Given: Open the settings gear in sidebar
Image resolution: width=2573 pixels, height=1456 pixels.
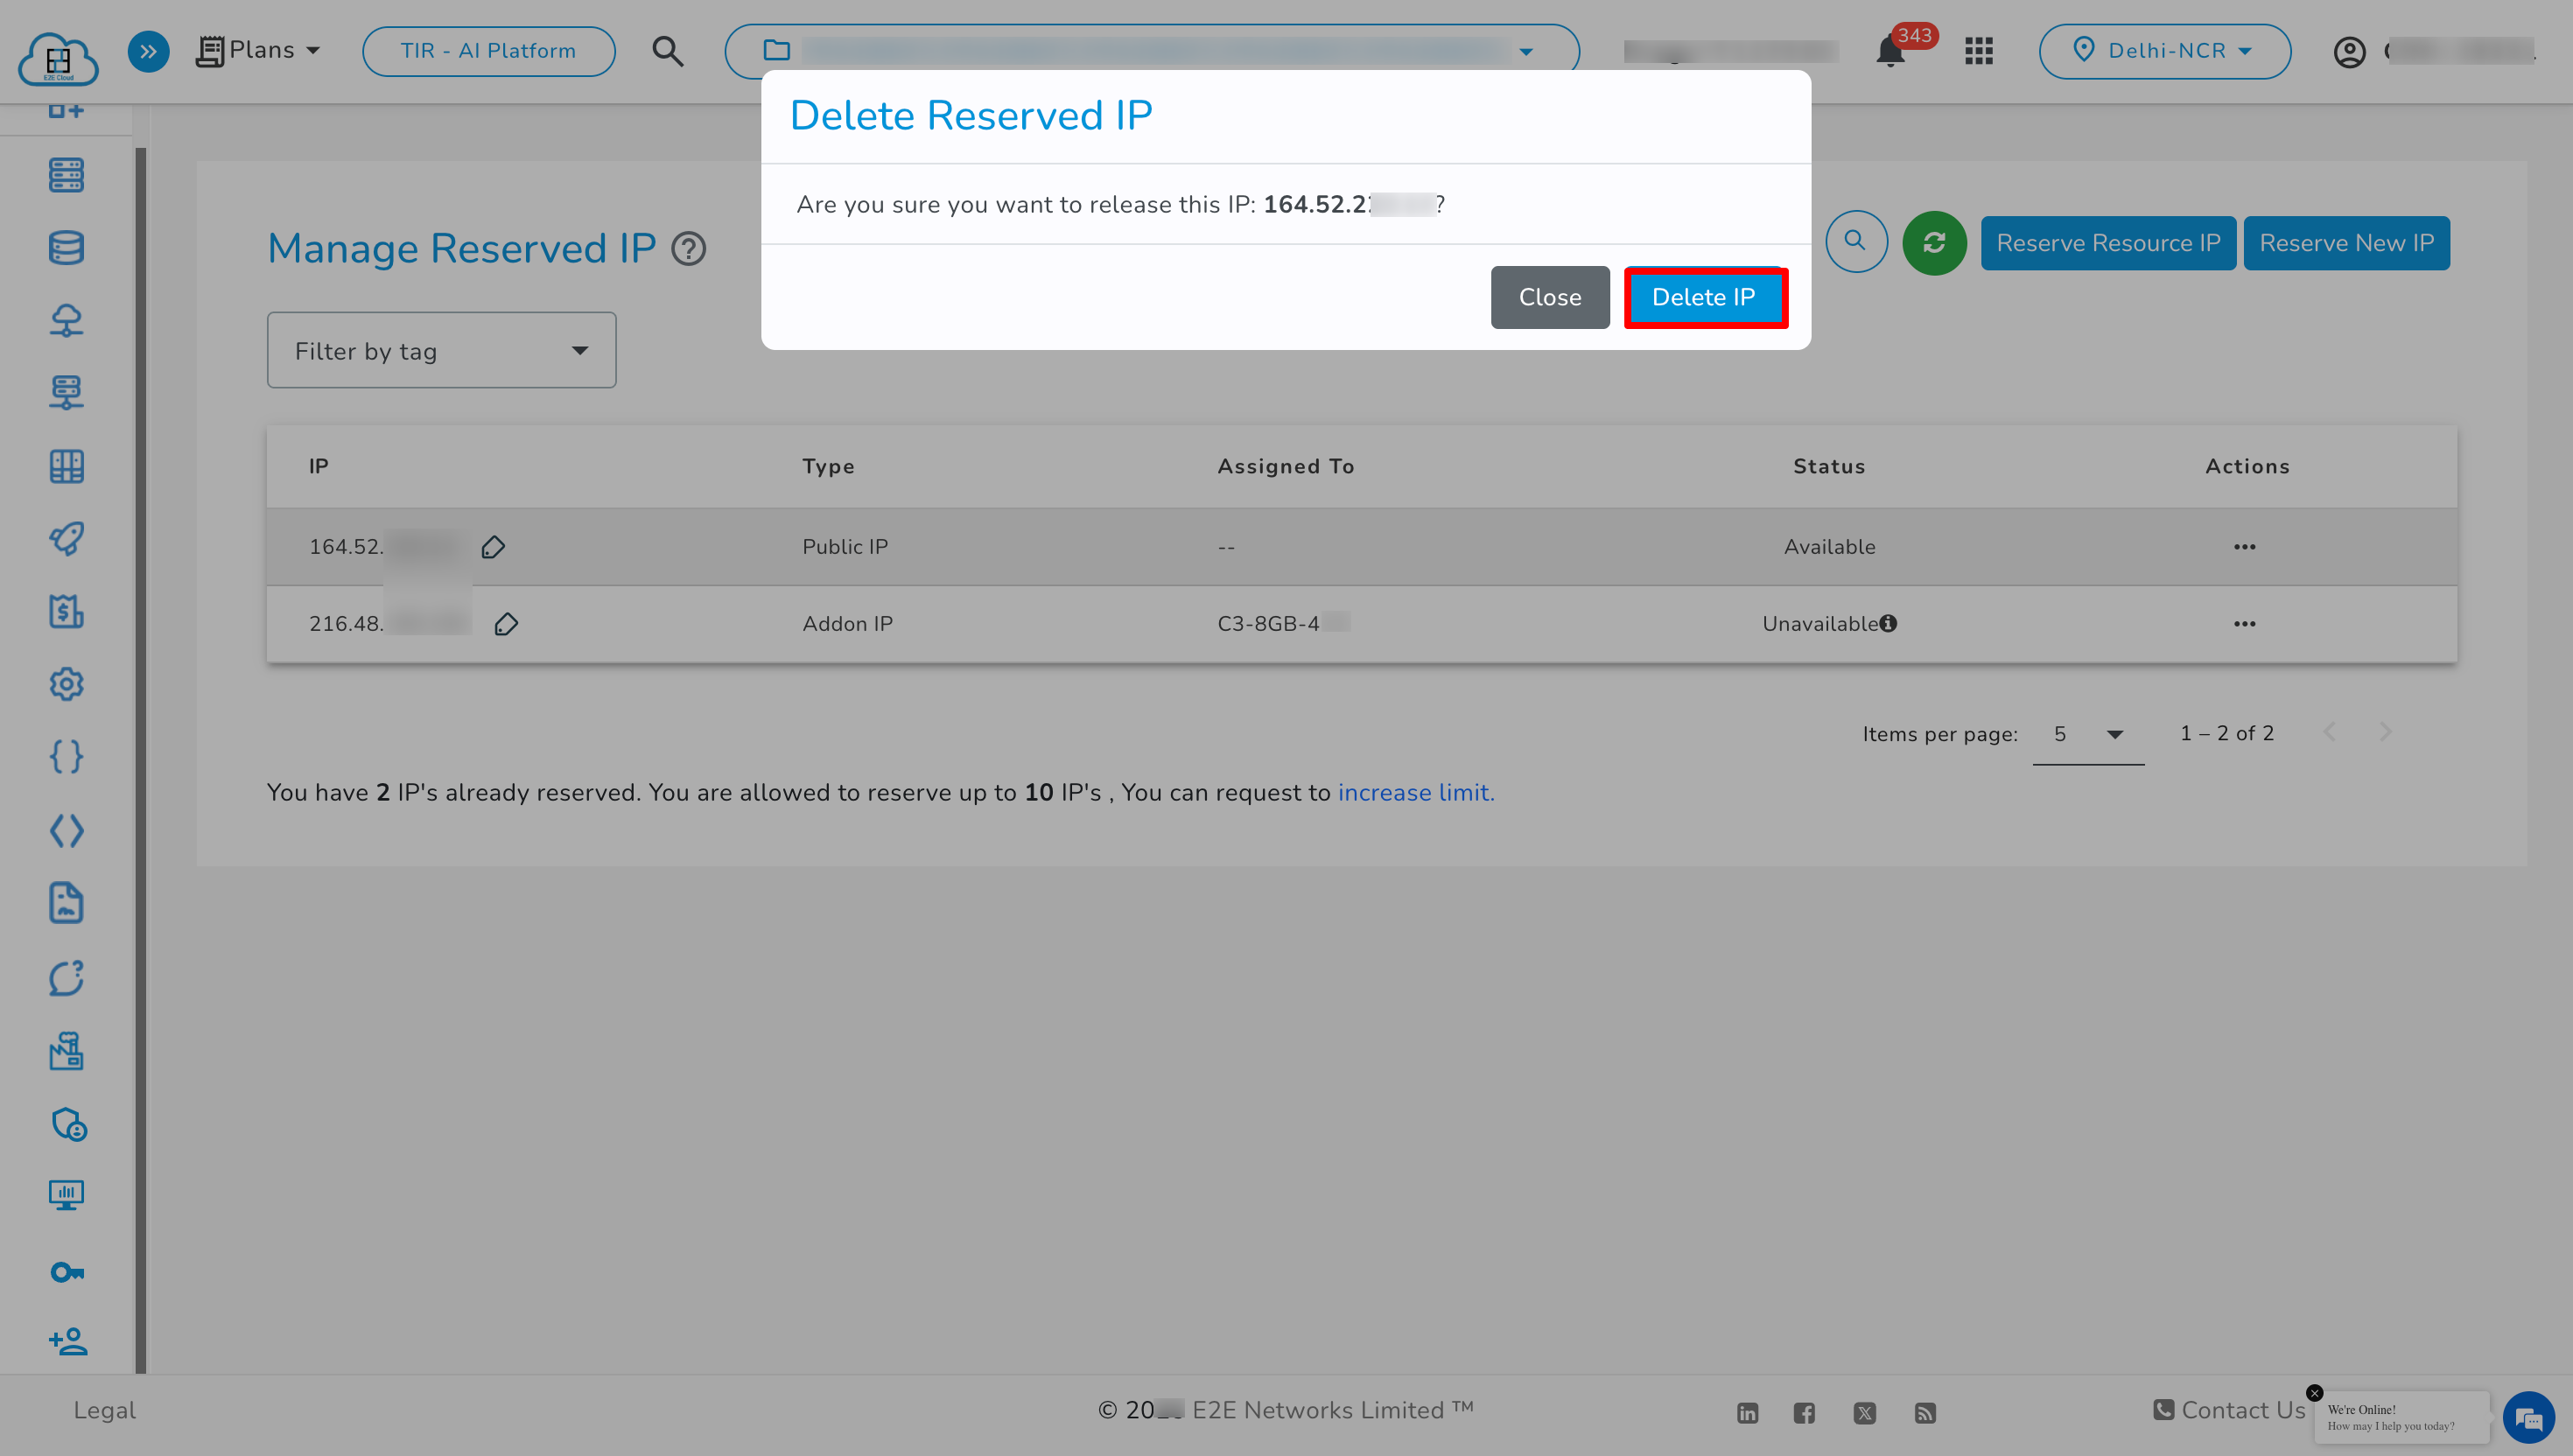Looking at the screenshot, I should pos(66,684).
